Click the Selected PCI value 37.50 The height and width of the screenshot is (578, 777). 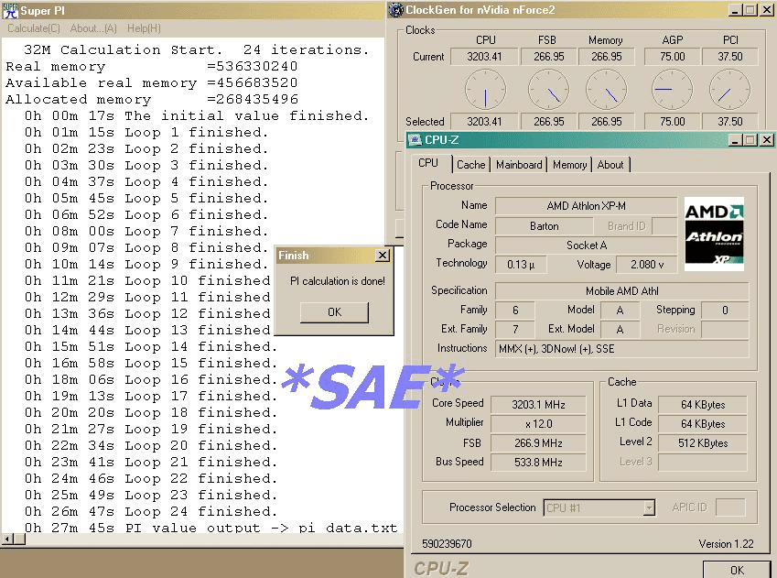coord(730,121)
